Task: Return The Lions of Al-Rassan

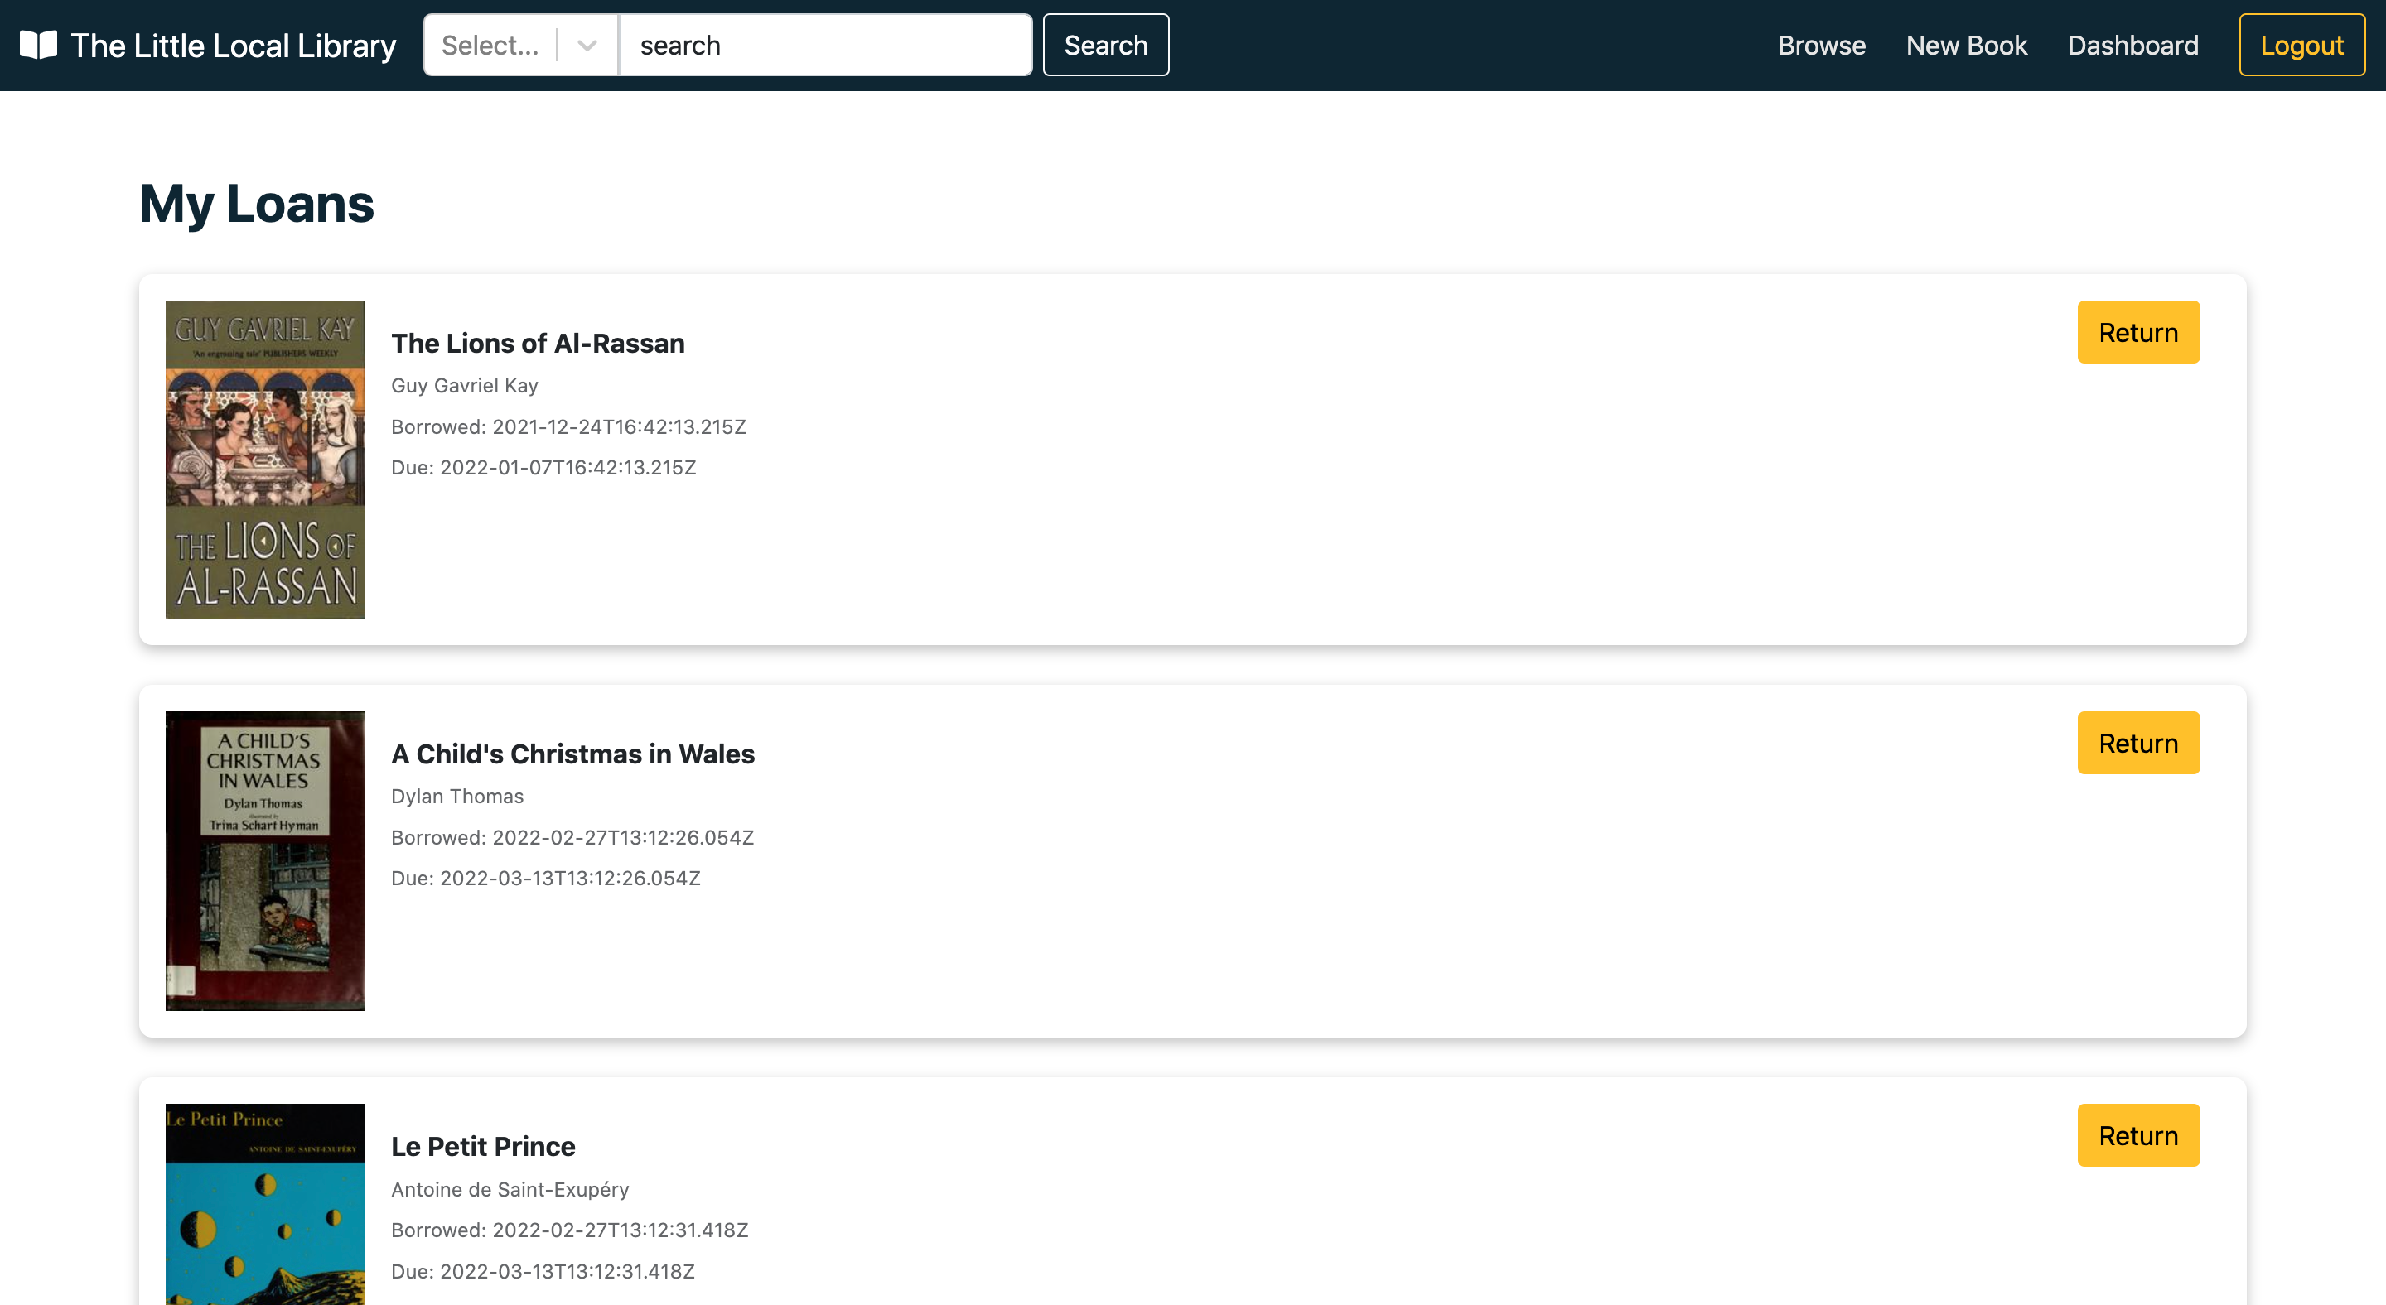Action: [x=2137, y=332]
